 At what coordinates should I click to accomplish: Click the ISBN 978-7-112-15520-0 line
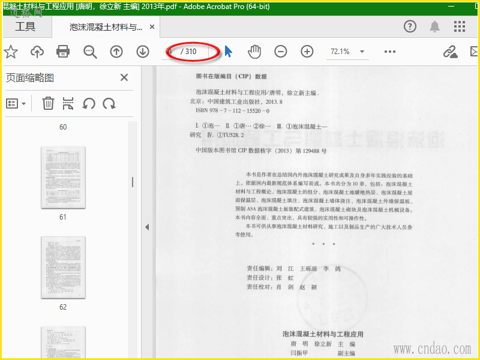tap(232, 111)
